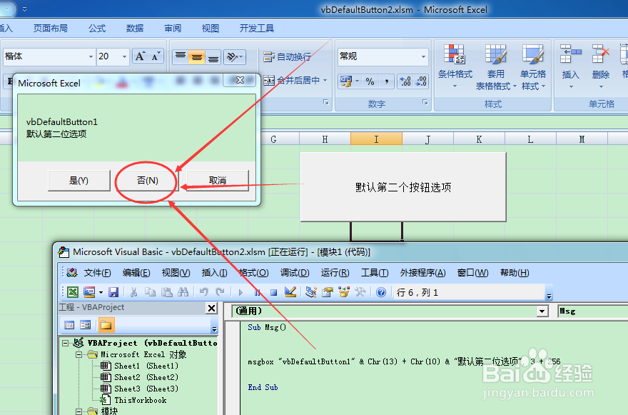Click 否(N) in the message box
Image resolution: width=628 pixels, height=415 pixels.
[148, 181]
